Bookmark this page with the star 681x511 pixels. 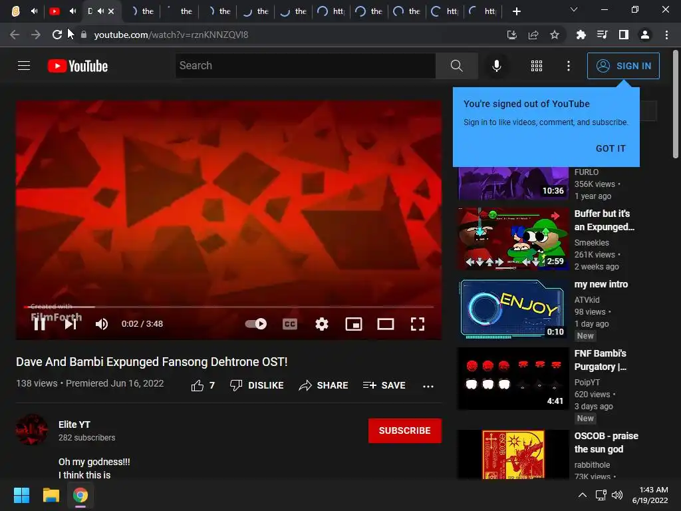[555, 35]
